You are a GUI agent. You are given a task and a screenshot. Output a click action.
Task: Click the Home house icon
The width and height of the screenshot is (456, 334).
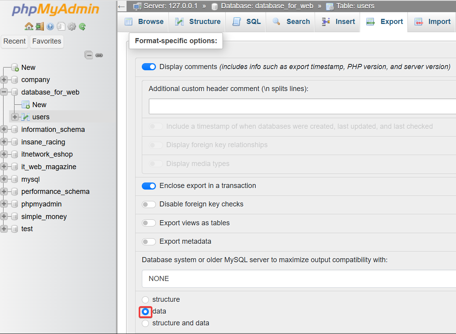click(x=29, y=27)
